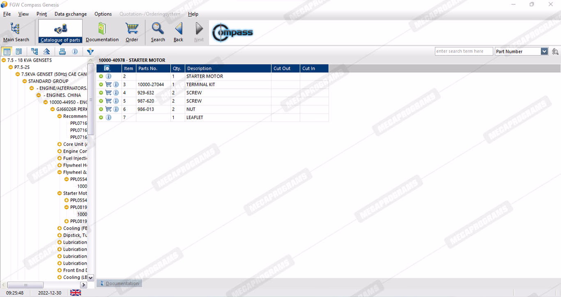Select the 10000-27044 parts number cell

pos(153,85)
